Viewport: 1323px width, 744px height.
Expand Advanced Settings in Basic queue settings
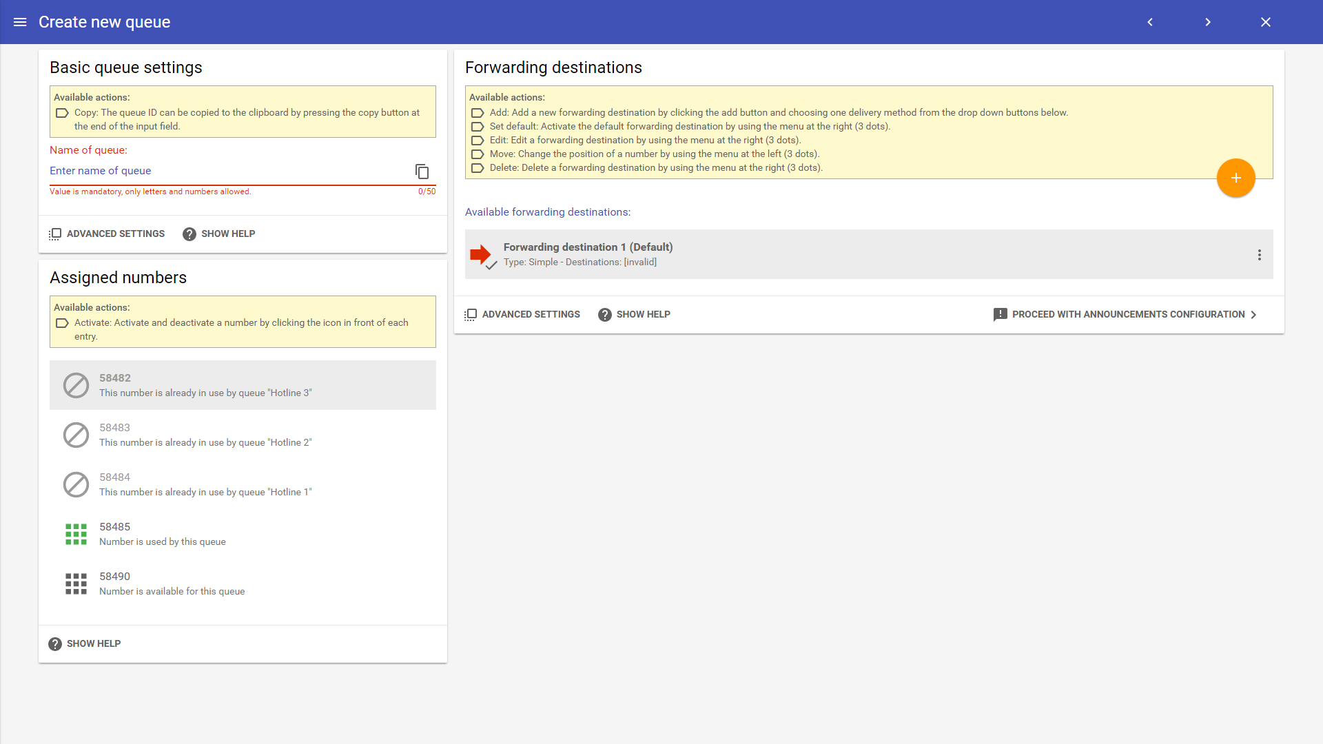[107, 234]
